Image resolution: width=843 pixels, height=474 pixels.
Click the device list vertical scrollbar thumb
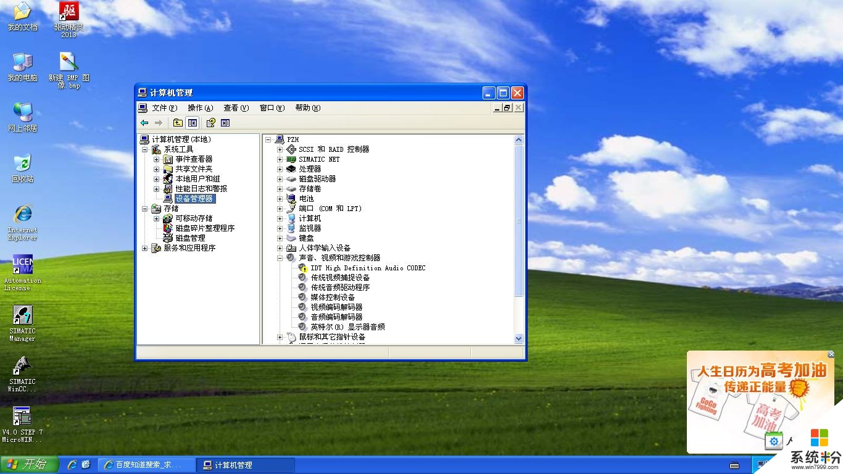pos(518,220)
